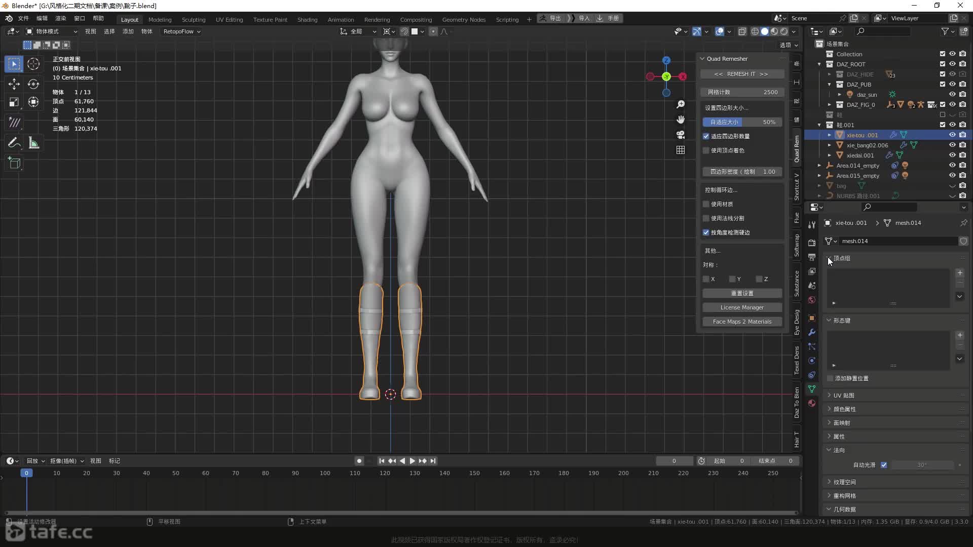
Task: Switch orthographic/perspective grid icon
Action: pos(681,150)
